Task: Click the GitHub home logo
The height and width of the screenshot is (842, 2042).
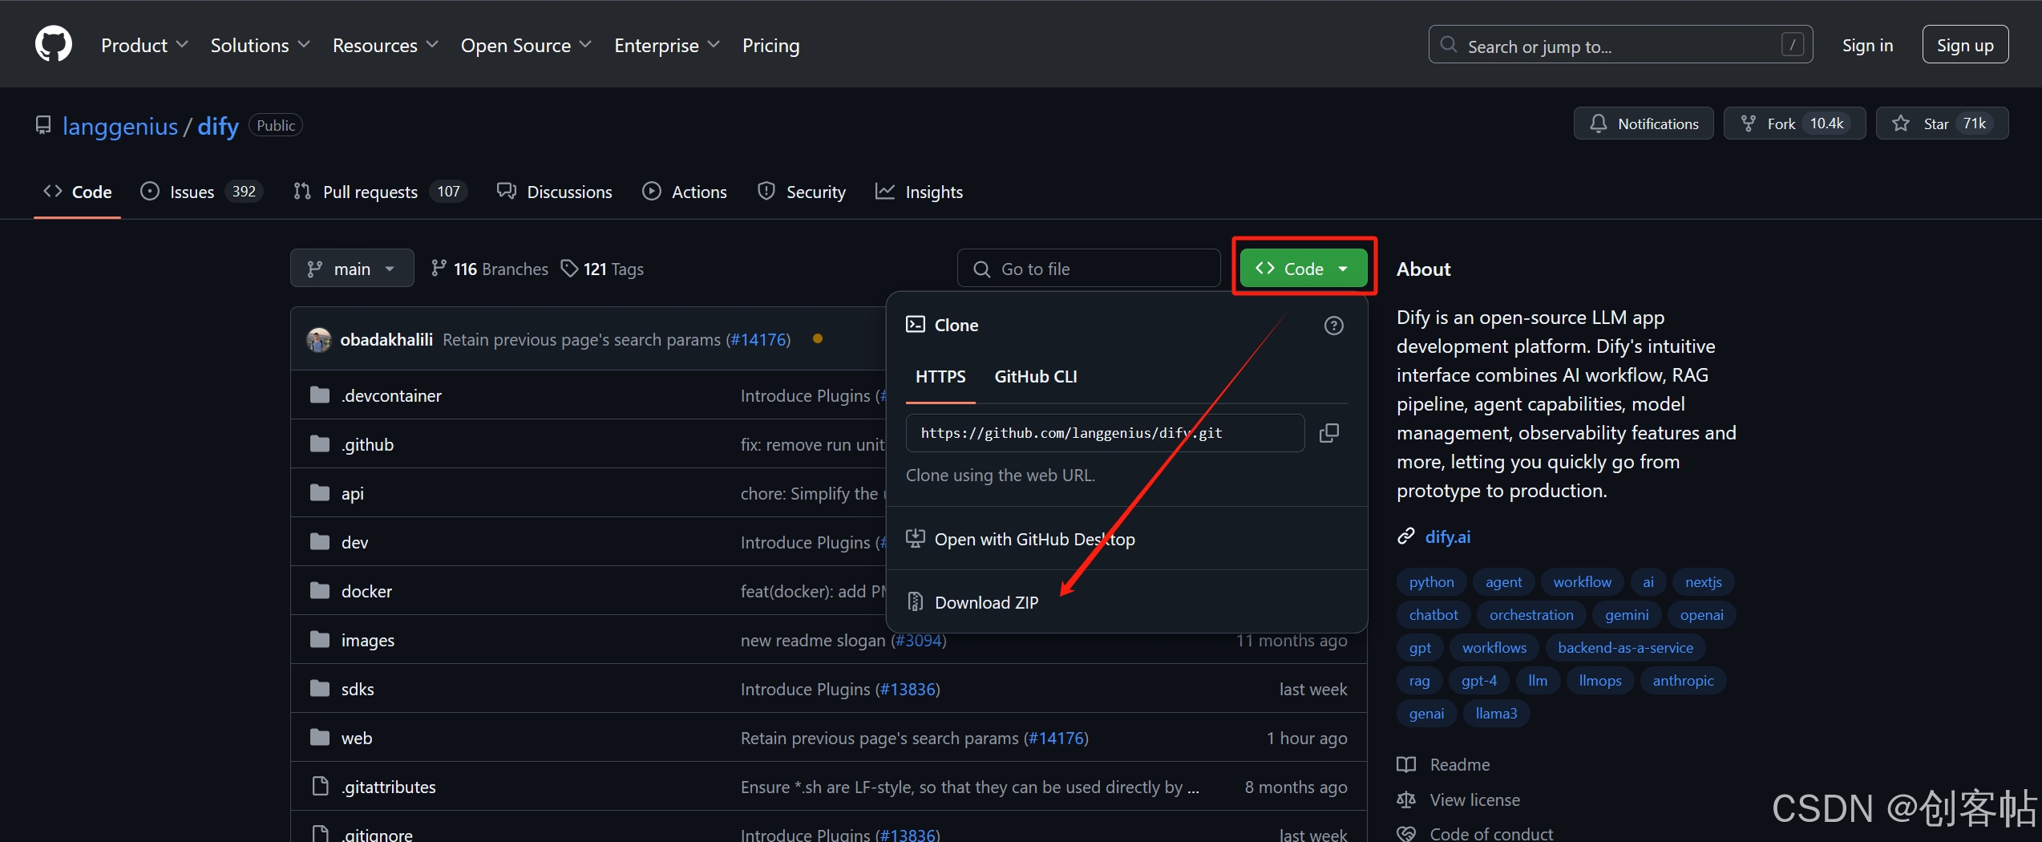Action: [x=52, y=43]
